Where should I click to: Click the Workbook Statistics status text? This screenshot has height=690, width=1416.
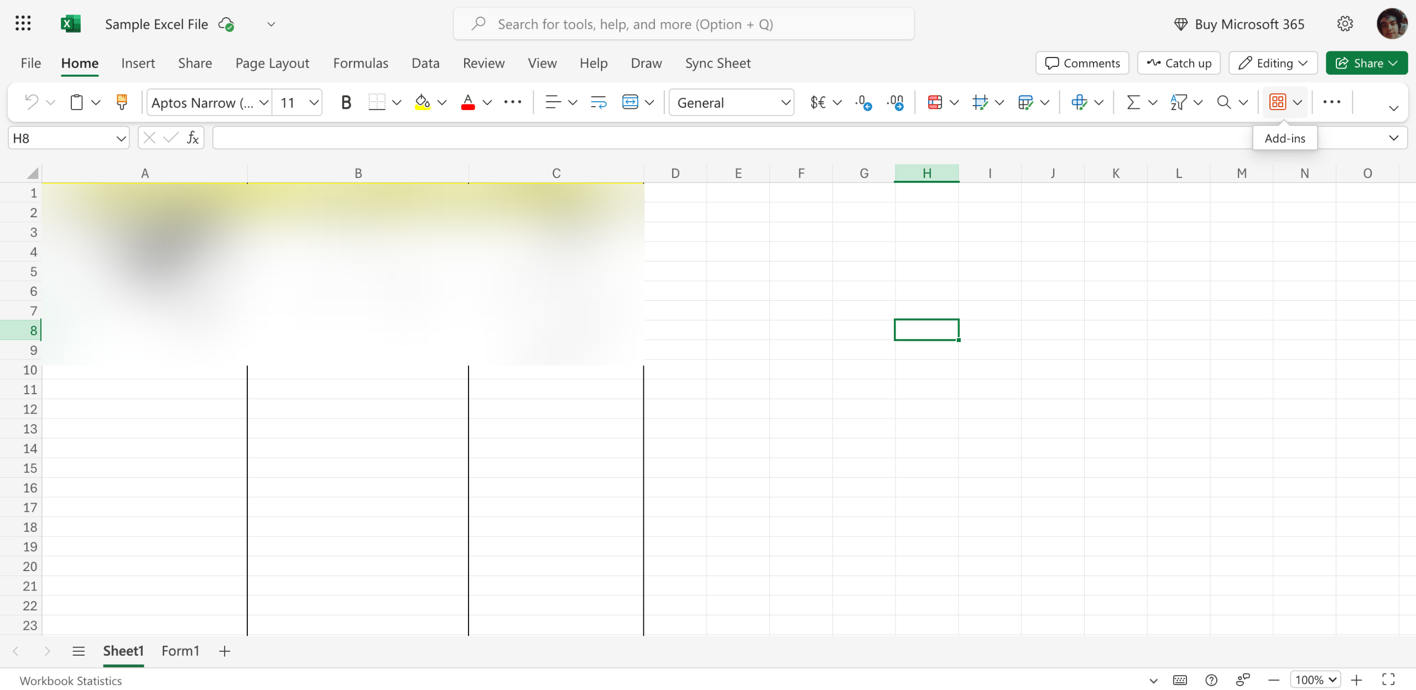pyautogui.click(x=71, y=681)
